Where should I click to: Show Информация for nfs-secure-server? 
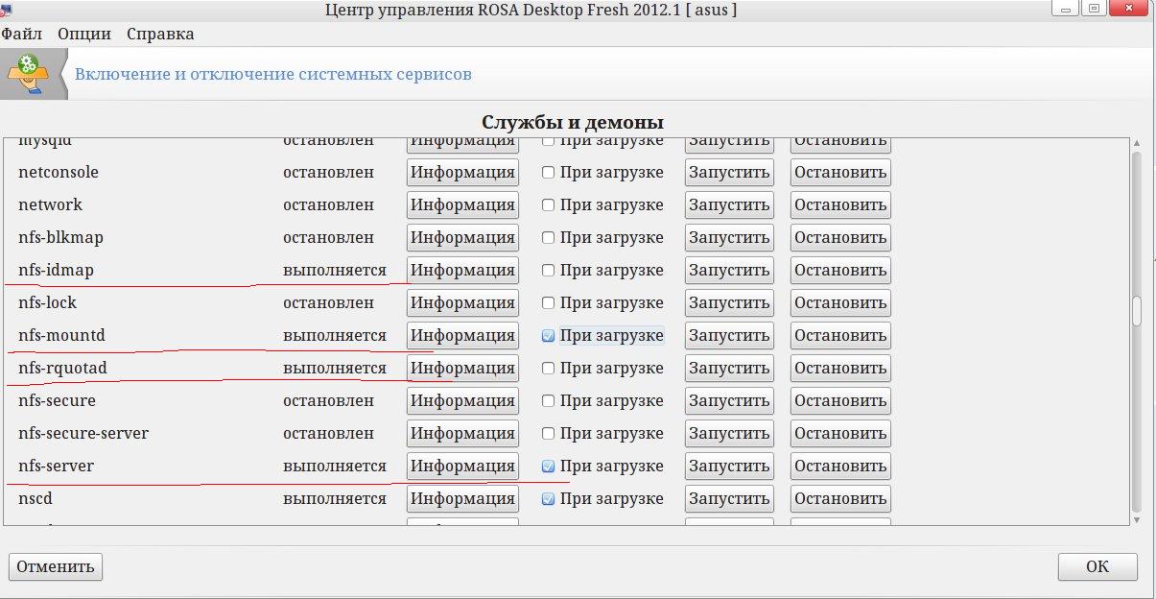462,434
